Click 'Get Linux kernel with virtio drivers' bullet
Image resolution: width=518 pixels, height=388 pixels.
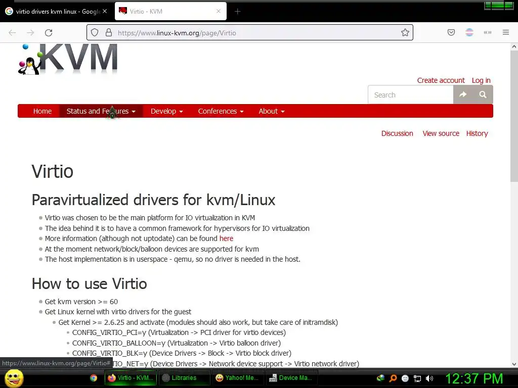point(118,312)
